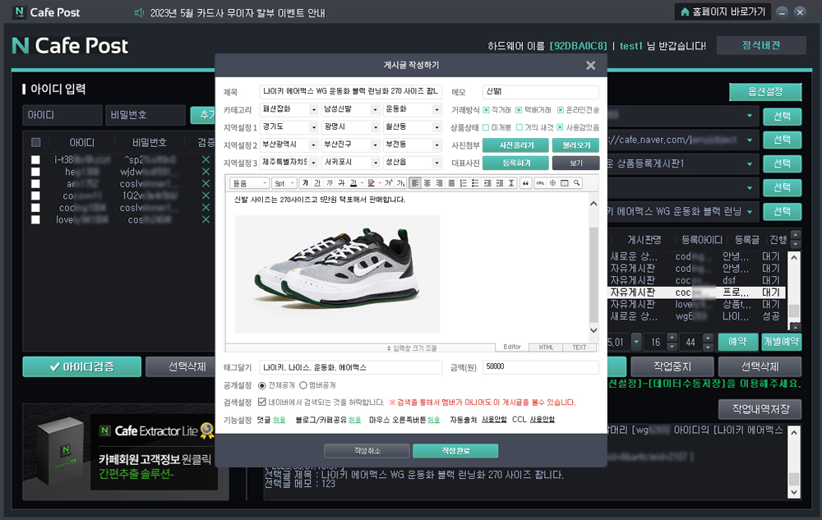822x520 pixels.
Task: Open the 부산광역시 region dropdown
Action: 289,145
